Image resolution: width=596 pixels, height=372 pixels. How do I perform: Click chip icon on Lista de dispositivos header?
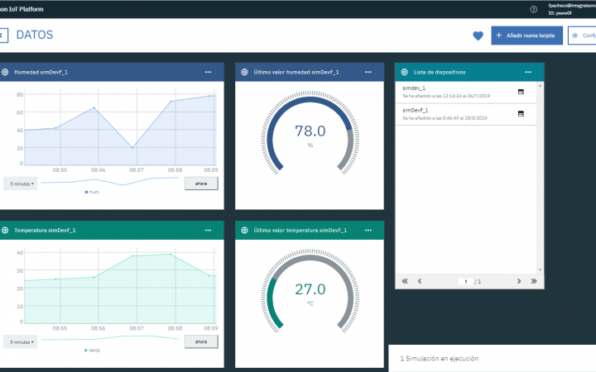point(405,72)
